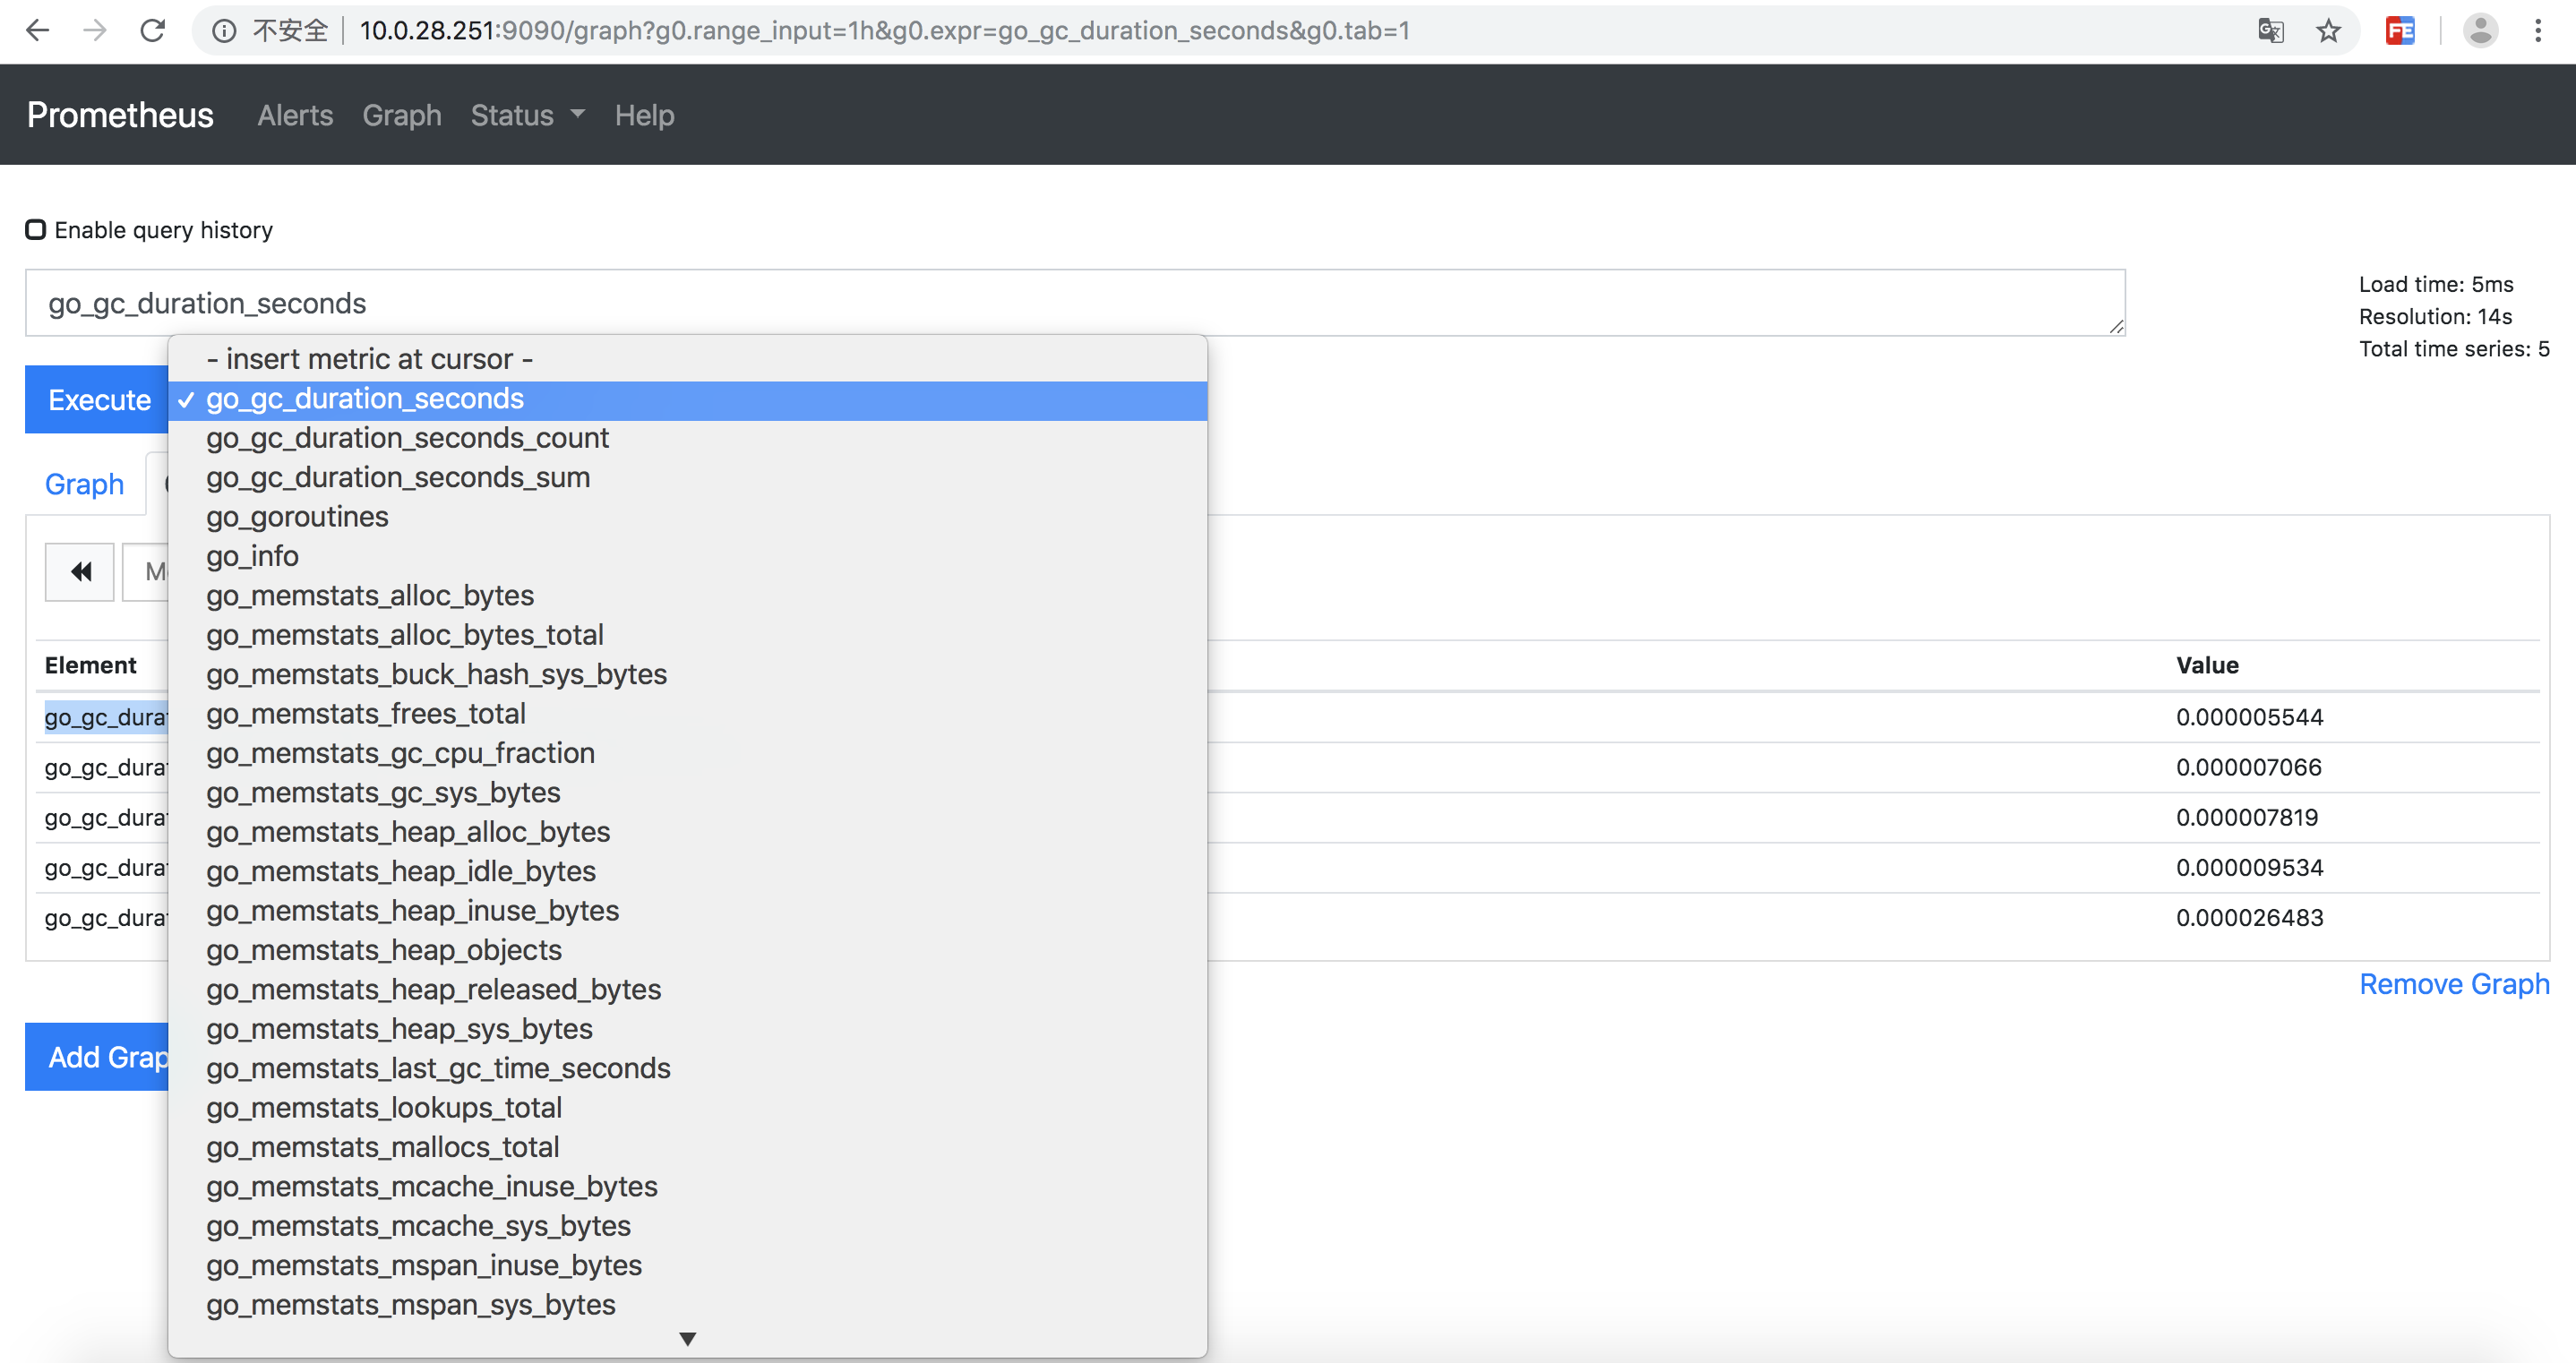The height and width of the screenshot is (1363, 2576).
Task: Click the expression query input field
Action: (1074, 303)
